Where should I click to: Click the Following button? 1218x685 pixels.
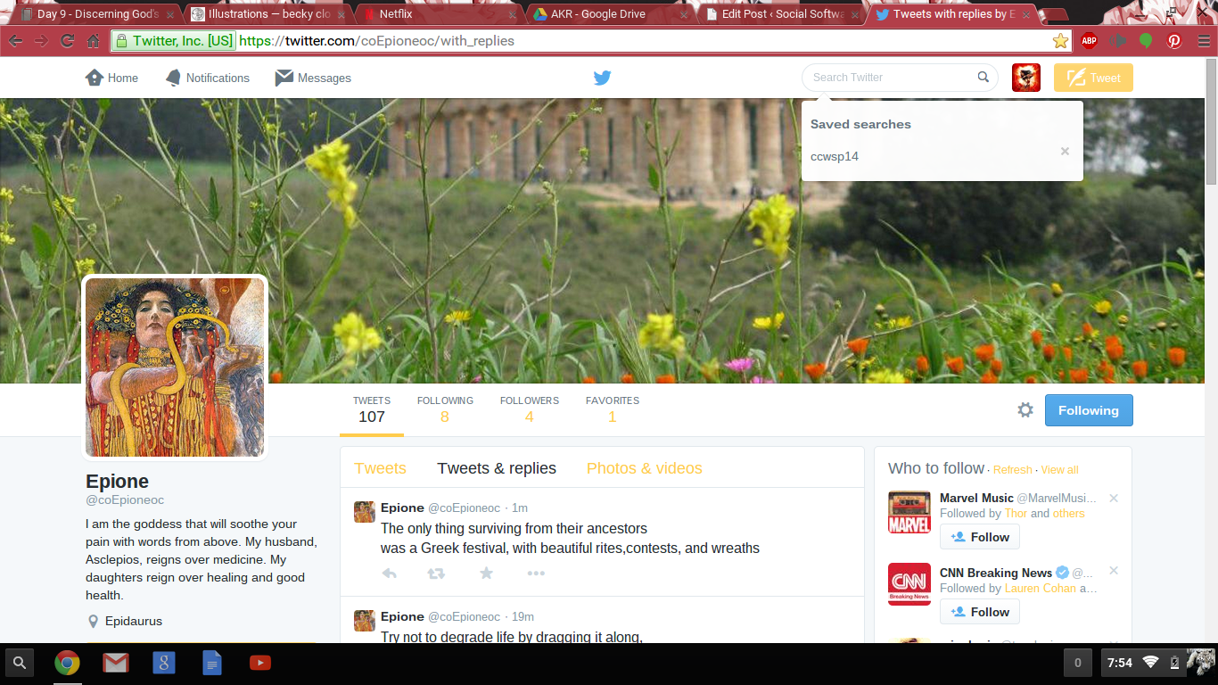point(1089,410)
